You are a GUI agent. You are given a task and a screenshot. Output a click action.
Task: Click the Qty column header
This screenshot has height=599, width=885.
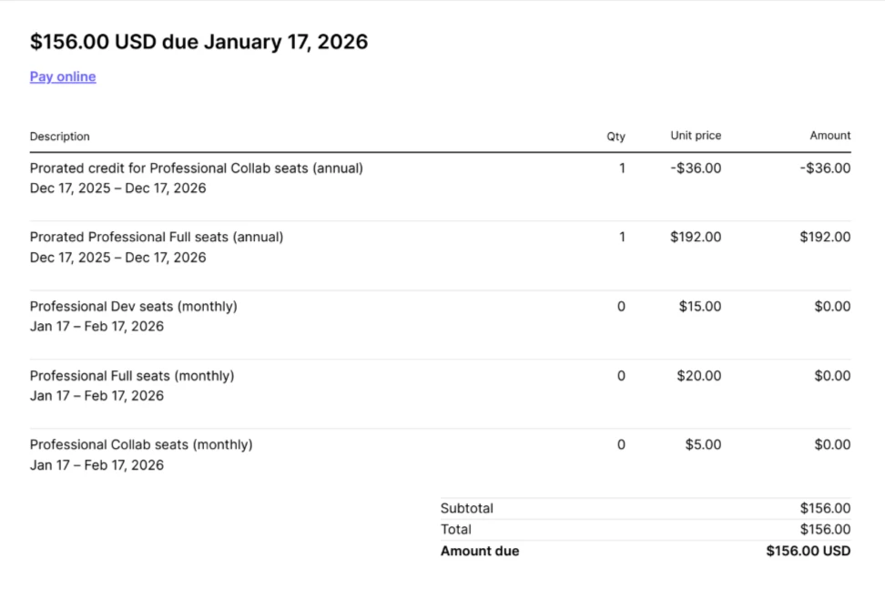click(616, 137)
